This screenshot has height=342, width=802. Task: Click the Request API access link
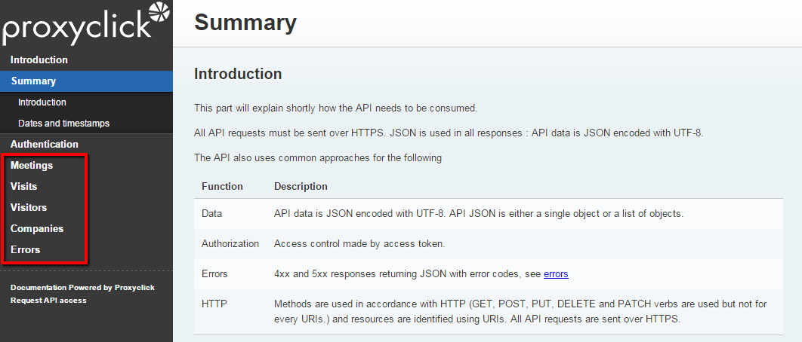point(48,300)
